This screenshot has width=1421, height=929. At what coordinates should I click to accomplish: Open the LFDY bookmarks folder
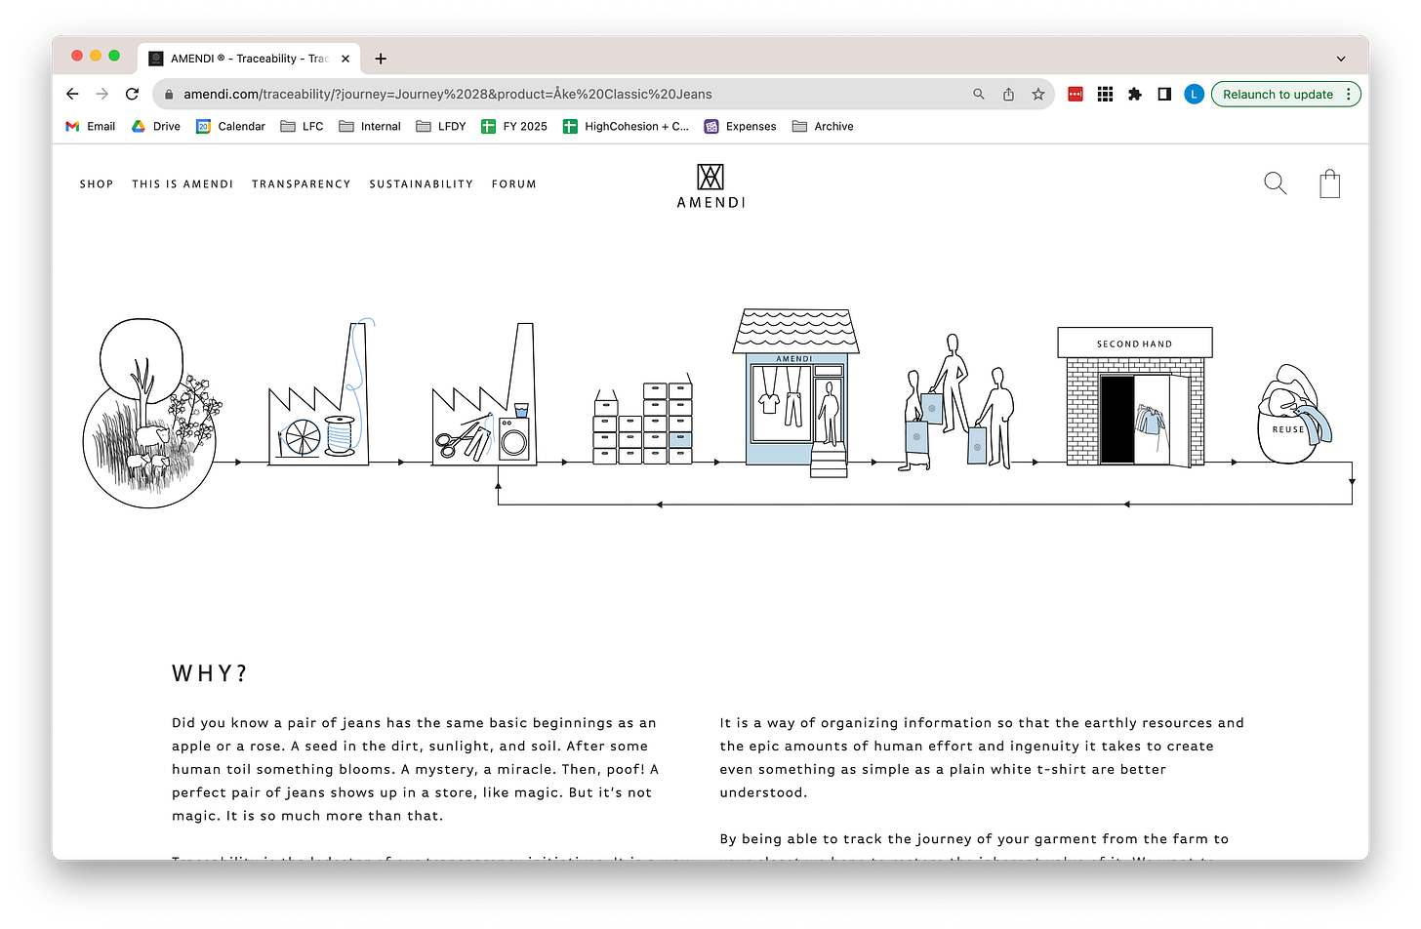(x=441, y=126)
